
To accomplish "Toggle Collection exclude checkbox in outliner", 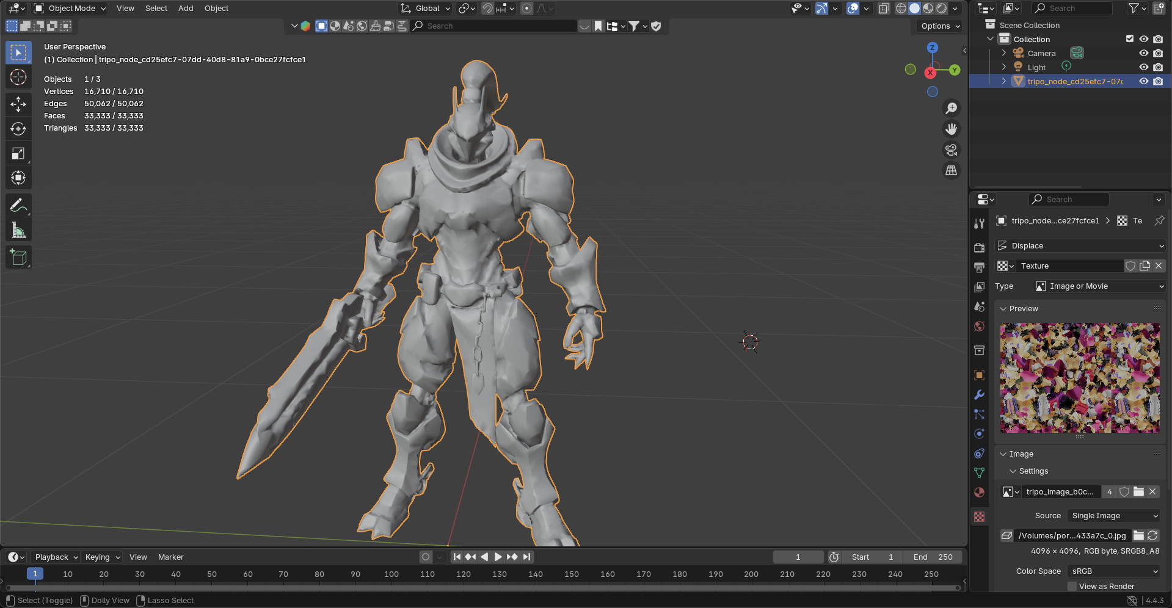I will (x=1129, y=39).
